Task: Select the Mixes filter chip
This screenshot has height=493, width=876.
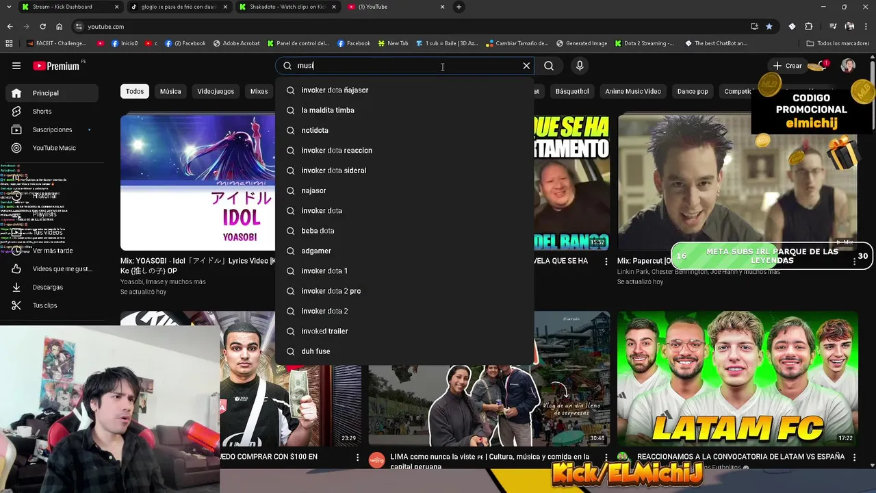Action: click(259, 91)
